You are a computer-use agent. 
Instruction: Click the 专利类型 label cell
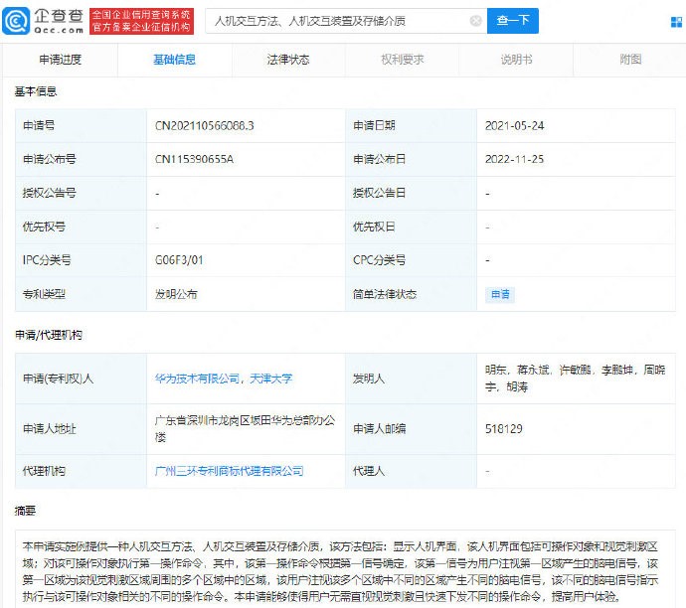pos(81,294)
